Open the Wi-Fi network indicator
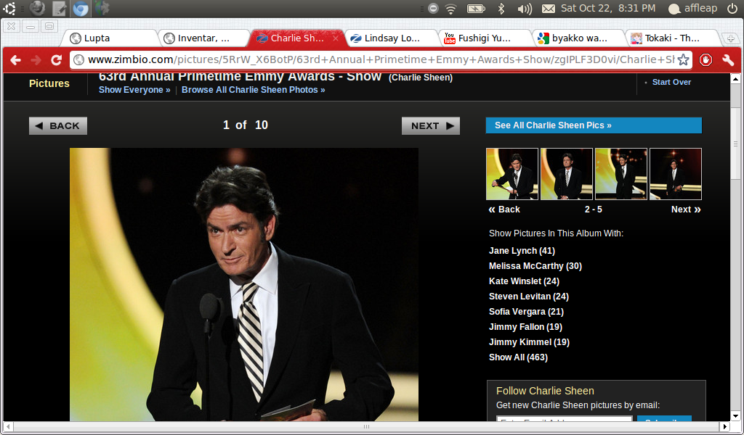Image resolution: width=744 pixels, height=435 pixels. click(x=450, y=9)
